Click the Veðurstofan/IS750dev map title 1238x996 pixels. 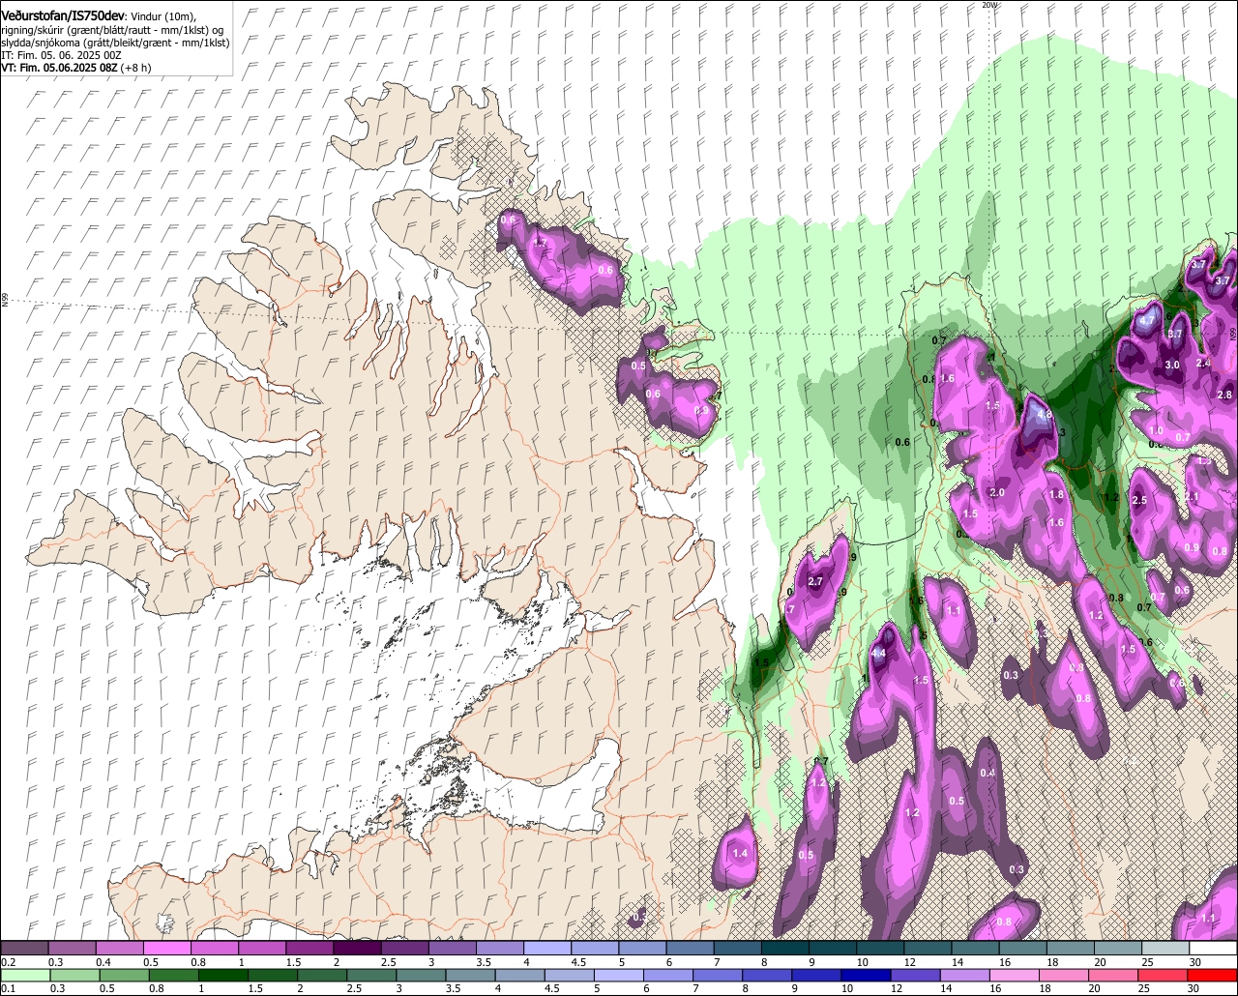point(63,16)
